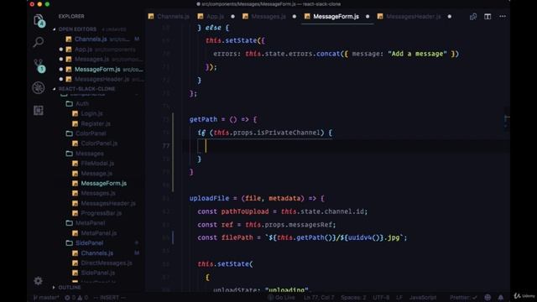Click the Ln 77, Col 7 cursor position
The image size is (537, 302).
[319, 298]
